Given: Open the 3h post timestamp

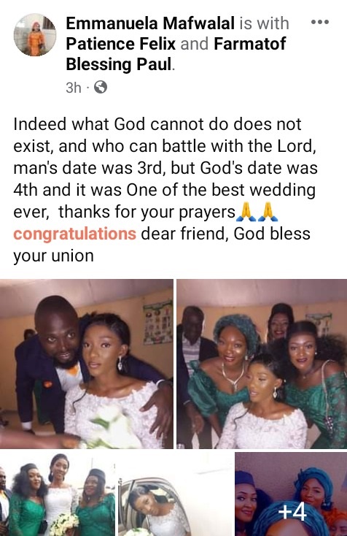Looking at the screenshot, I should coord(74,88).
